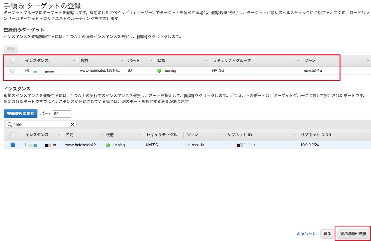This screenshot has width=371, height=241.
Task: Toggle the select-all checkbox above registered targets
Action: click(12, 60)
